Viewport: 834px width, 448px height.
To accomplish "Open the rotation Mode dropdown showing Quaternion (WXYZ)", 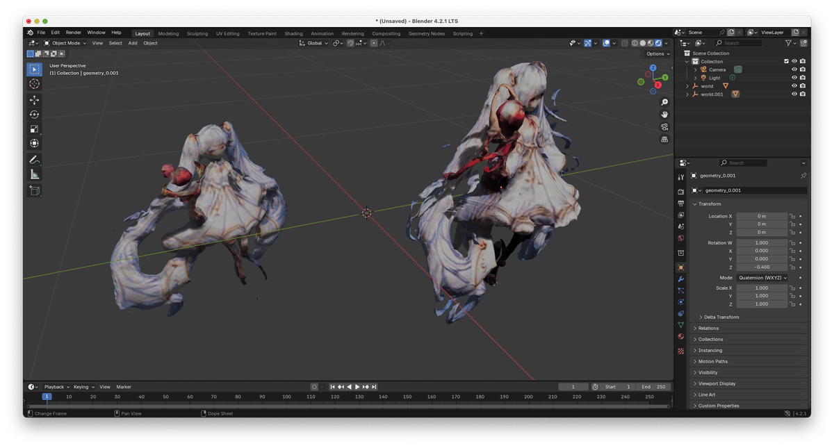I will pos(763,277).
